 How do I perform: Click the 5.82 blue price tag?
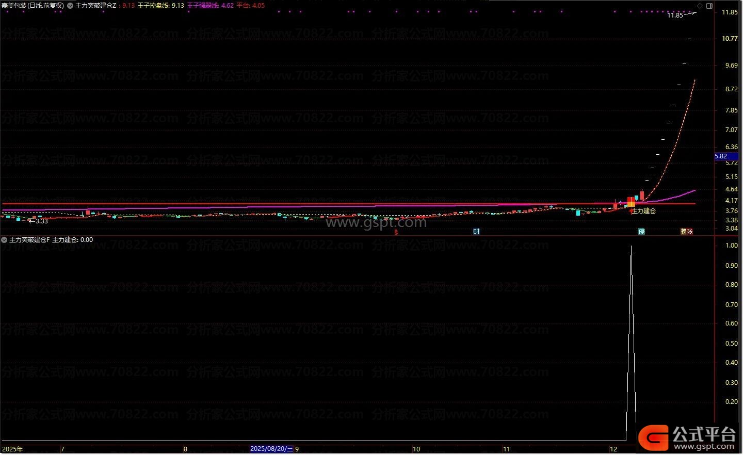click(x=721, y=156)
